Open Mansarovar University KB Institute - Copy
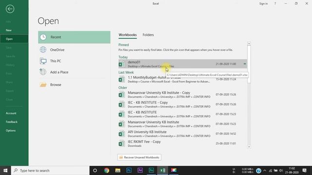The height and width of the screenshot is (175, 312). point(183,95)
